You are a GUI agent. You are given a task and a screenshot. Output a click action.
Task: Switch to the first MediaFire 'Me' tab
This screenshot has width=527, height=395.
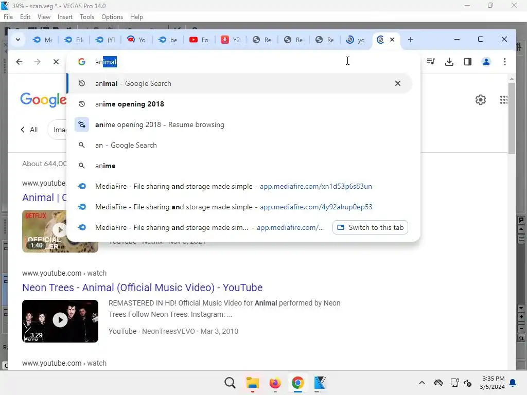pos(42,40)
